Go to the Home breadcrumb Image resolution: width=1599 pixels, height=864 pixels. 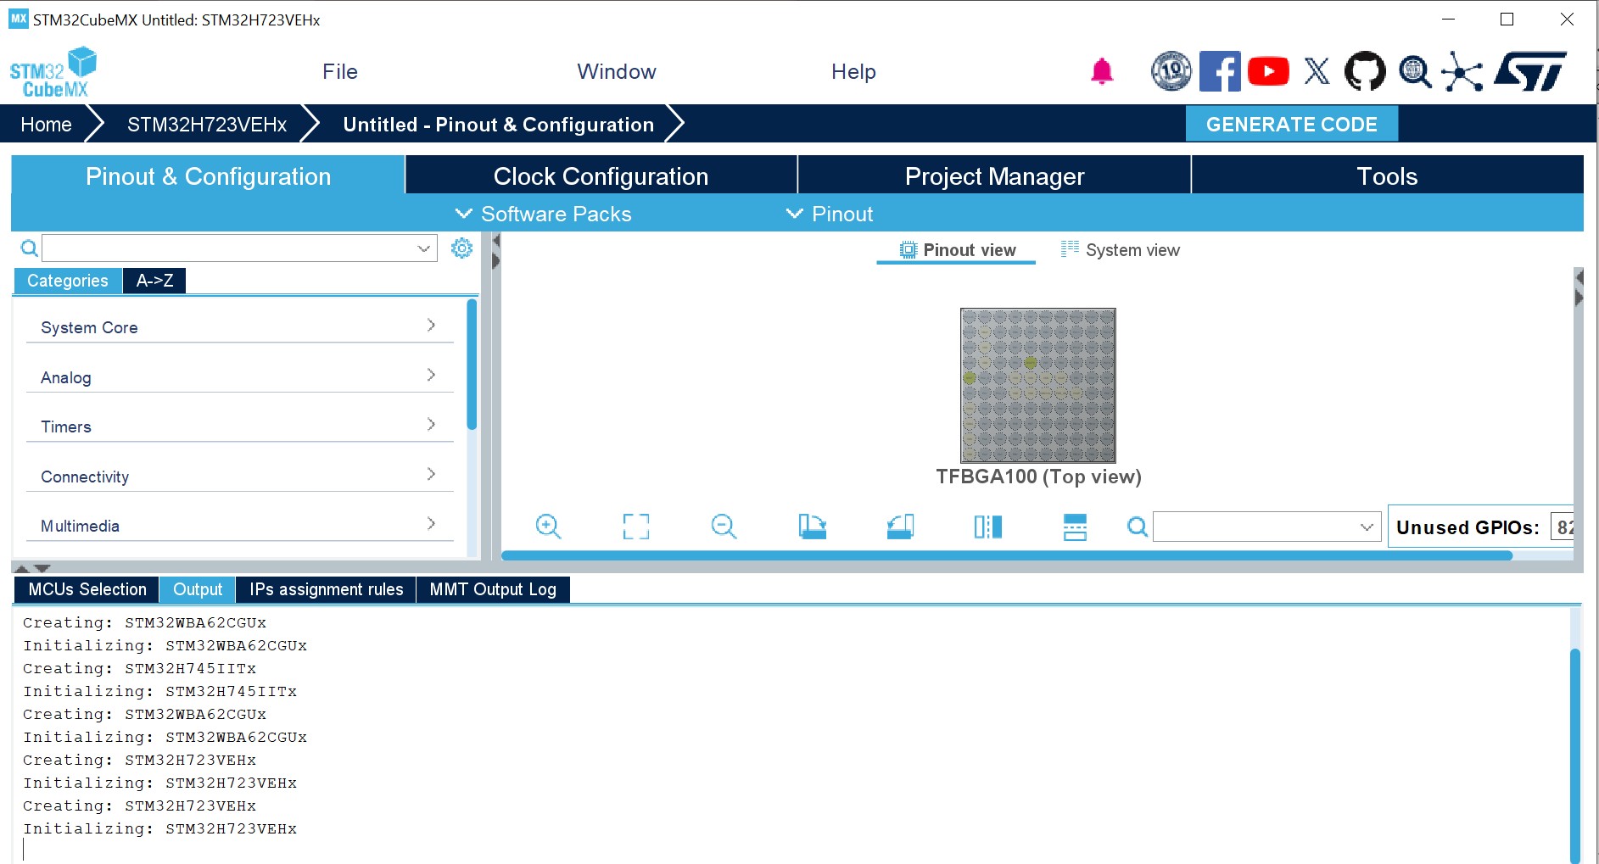46,125
